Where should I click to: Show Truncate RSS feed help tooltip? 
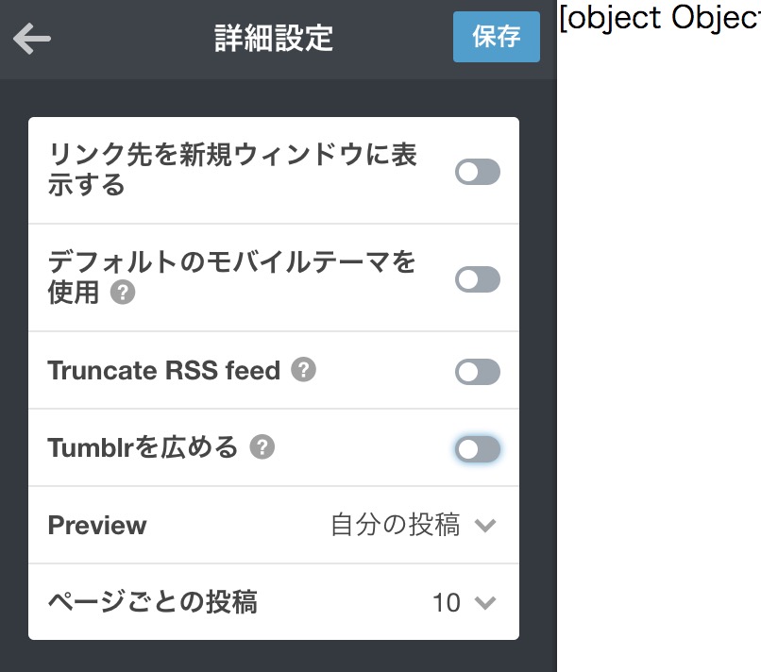(304, 370)
